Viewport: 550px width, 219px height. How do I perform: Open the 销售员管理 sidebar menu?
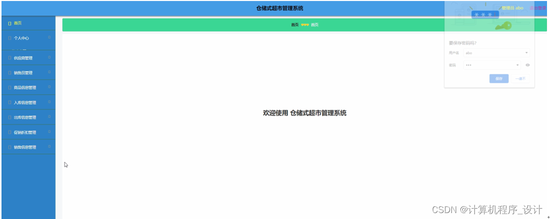click(28, 73)
